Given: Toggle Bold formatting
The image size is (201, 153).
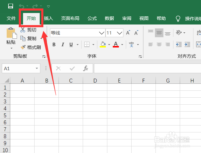Looking at the screenshot, I should coord(54,44).
